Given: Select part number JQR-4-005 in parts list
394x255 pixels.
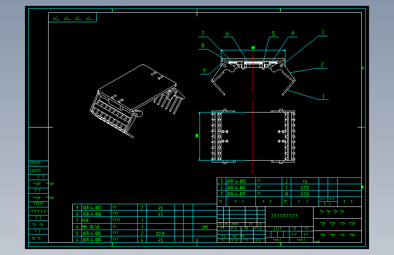Looking at the screenshot, I should (92, 233).
